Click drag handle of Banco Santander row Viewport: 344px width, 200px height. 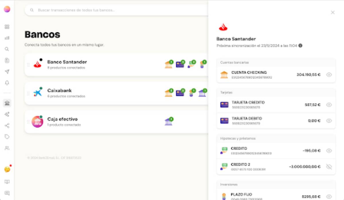coord(28,65)
